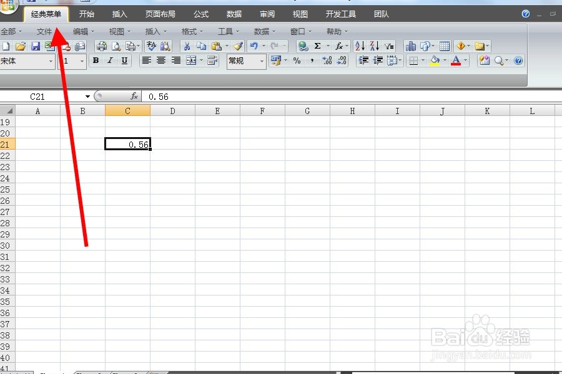Open a file with the folder icon

21,46
